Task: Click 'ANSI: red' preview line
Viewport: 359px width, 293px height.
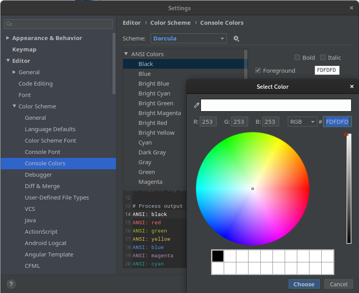Action: pos(147,223)
